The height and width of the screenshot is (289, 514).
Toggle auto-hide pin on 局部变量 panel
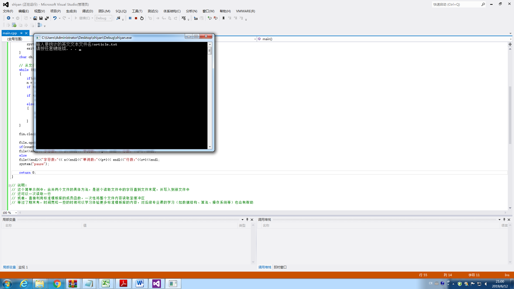(x=247, y=219)
